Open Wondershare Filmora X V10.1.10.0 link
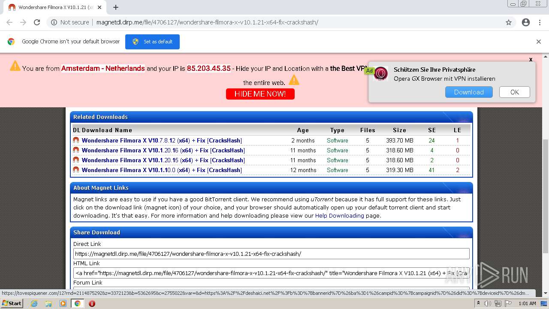 pyautogui.click(x=162, y=170)
